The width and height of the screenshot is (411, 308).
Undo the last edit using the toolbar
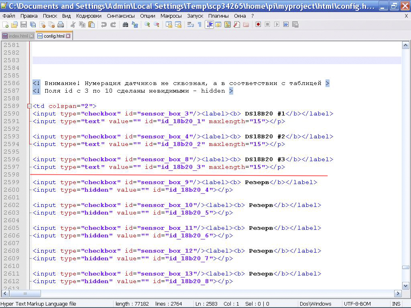click(x=104, y=24)
